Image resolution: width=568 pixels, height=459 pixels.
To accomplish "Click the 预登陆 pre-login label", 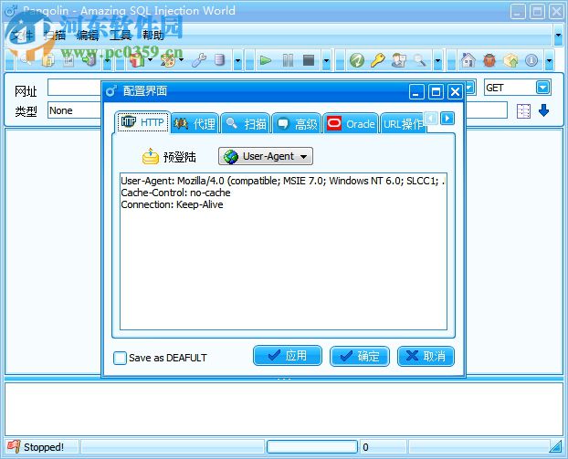I will [x=180, y=157].
